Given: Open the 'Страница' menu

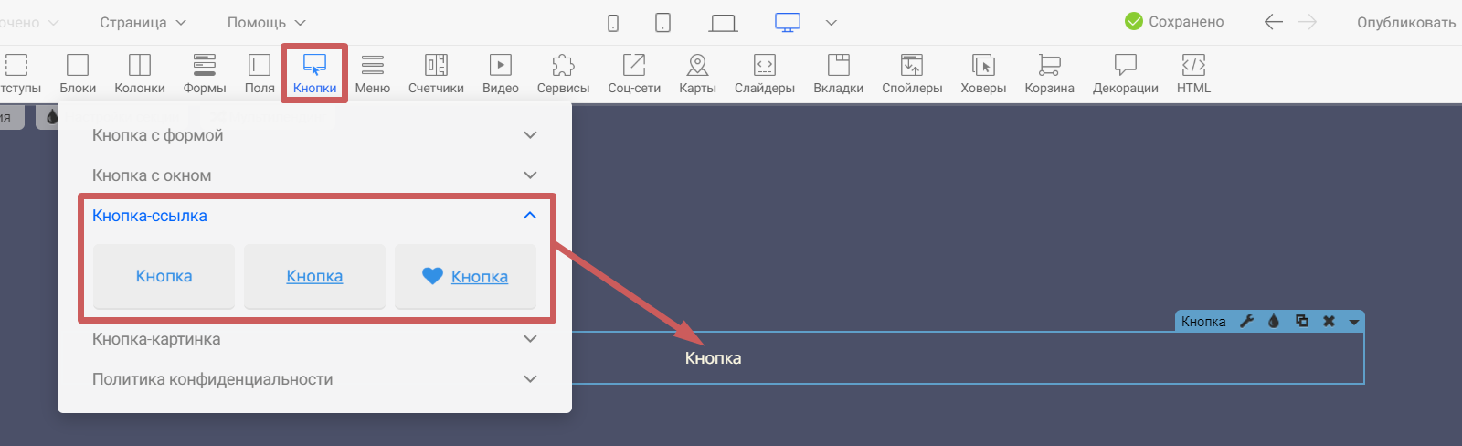Looking at the screenshot, I should coord(143,23).
